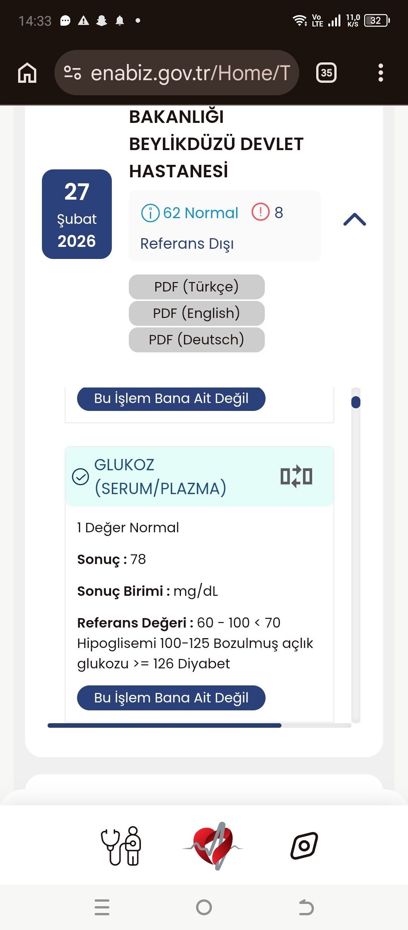Tap the GLUKOZ compare results icon

tap(296, 476)
